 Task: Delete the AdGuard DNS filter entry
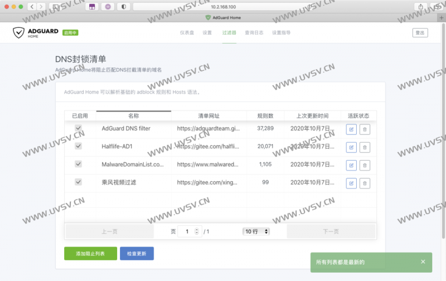[365, 129]
